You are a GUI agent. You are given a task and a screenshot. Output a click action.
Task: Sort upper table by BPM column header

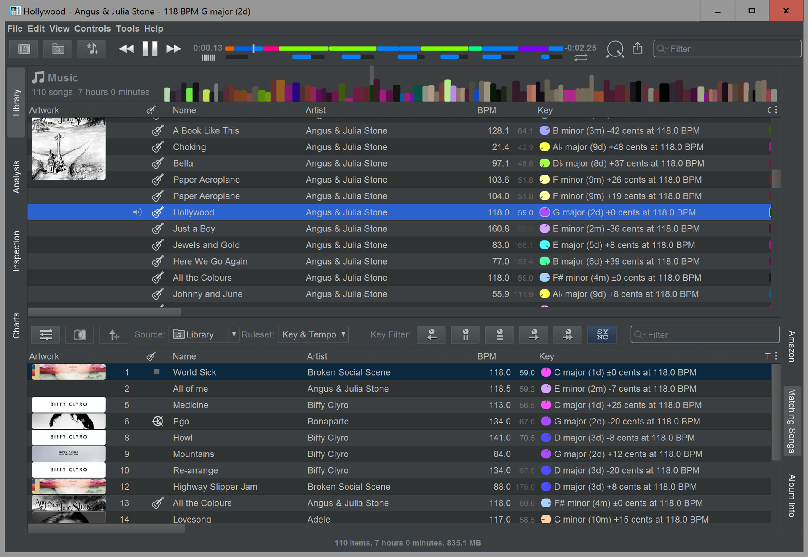[487, 110]
